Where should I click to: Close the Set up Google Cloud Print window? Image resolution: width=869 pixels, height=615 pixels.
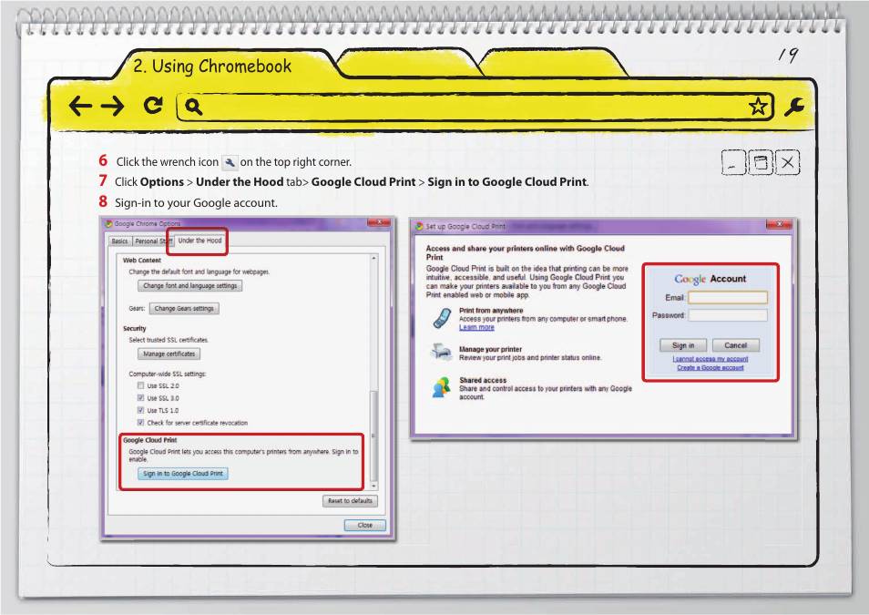click(779, 224)
